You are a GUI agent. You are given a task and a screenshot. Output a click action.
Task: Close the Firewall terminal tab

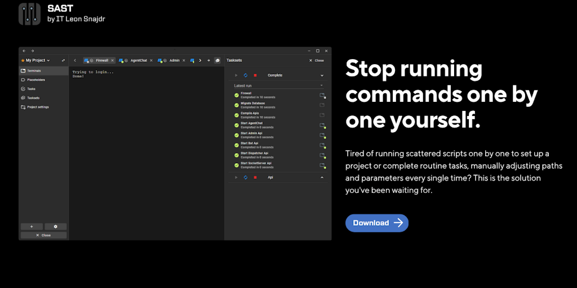pos(113,60)
